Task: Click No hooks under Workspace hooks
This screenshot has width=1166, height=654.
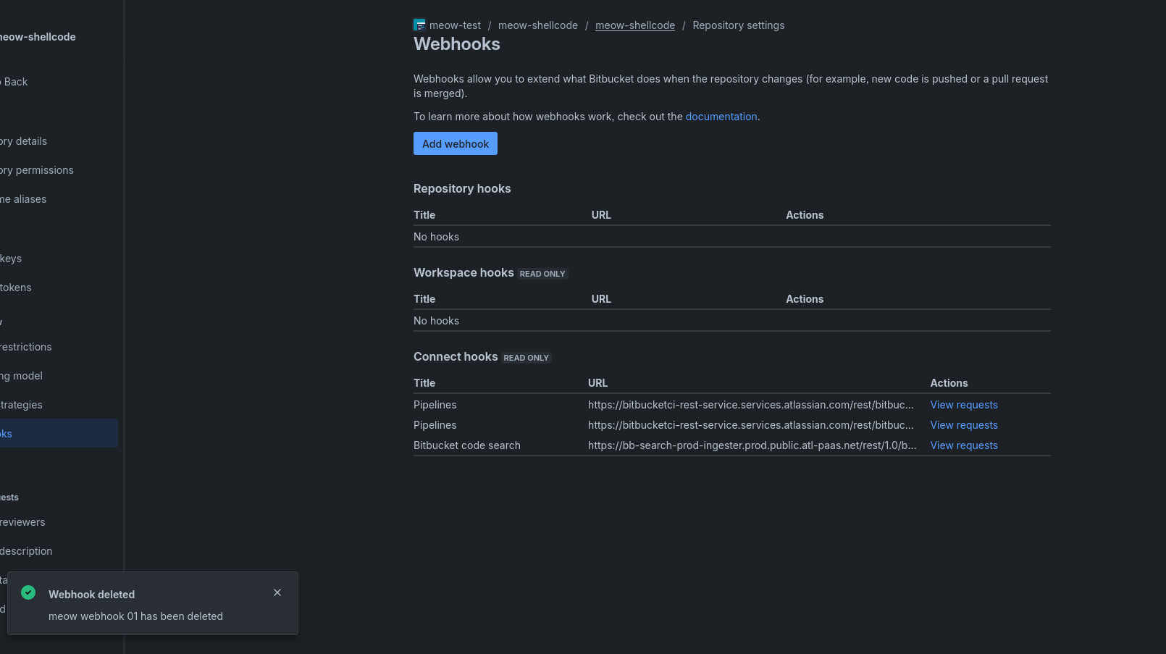Action: click(436, 321)
